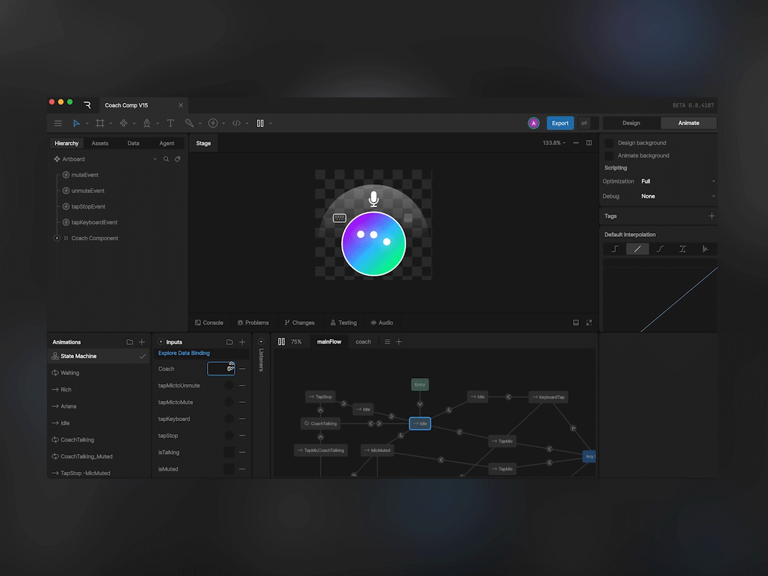
Task: Toggle the isTalking boolean checkbox
Action: click(x=229, y=452)
